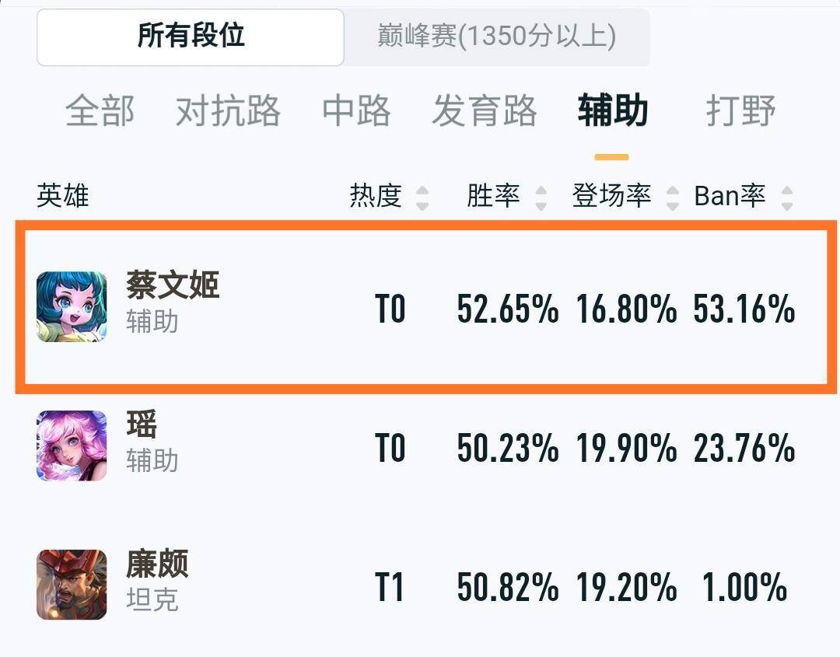Open 蔡文姬's hero name link
Viewport: 840px width, 657px height.
(171, 286)
